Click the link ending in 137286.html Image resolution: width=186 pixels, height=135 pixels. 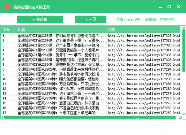(x=144, y=84)
